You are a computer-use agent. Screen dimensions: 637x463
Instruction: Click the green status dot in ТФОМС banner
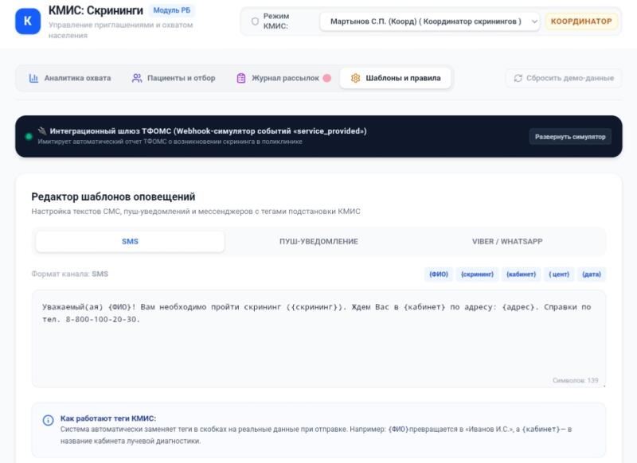[x=29, y=136]
